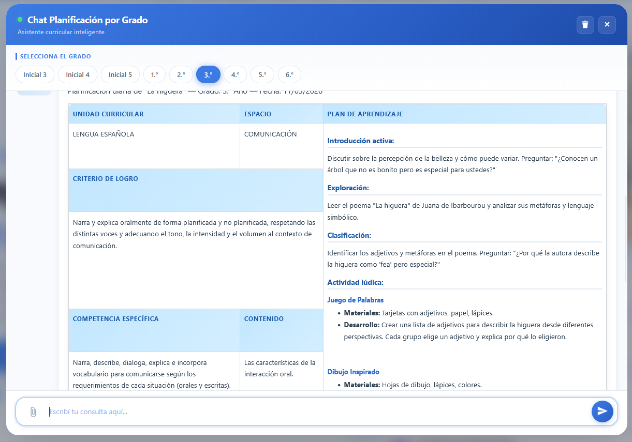Choose the 5.° grade option
Screen dimensions: 632x442
(x=262, y=74)
